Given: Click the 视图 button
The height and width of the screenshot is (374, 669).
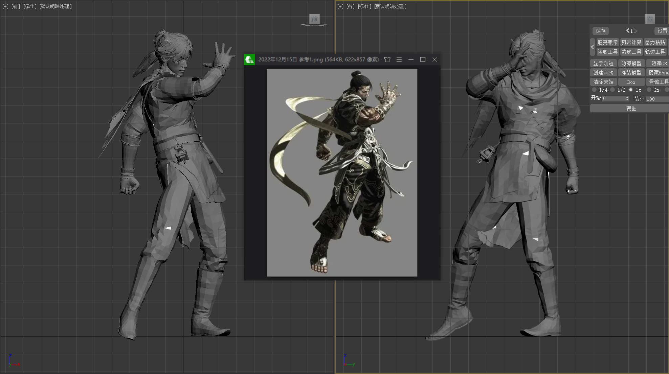Looking at the screenshot, I should (x=630, y=108).
